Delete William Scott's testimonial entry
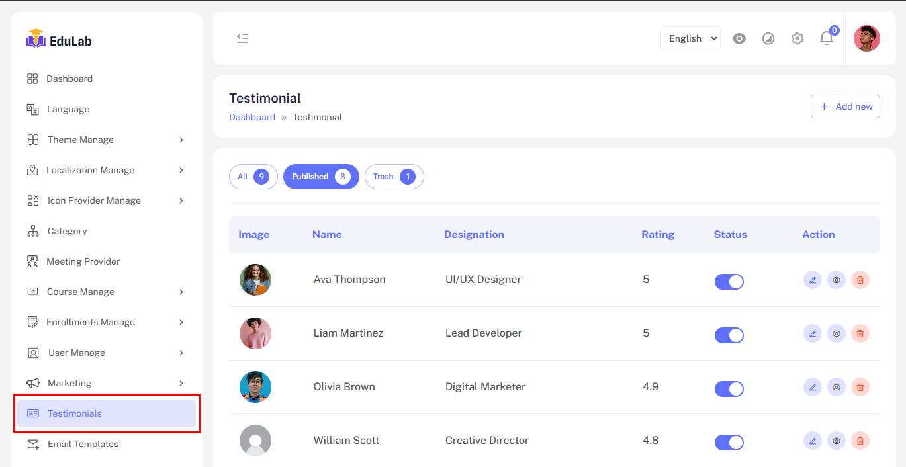906x467 pixels. [860, 441]
